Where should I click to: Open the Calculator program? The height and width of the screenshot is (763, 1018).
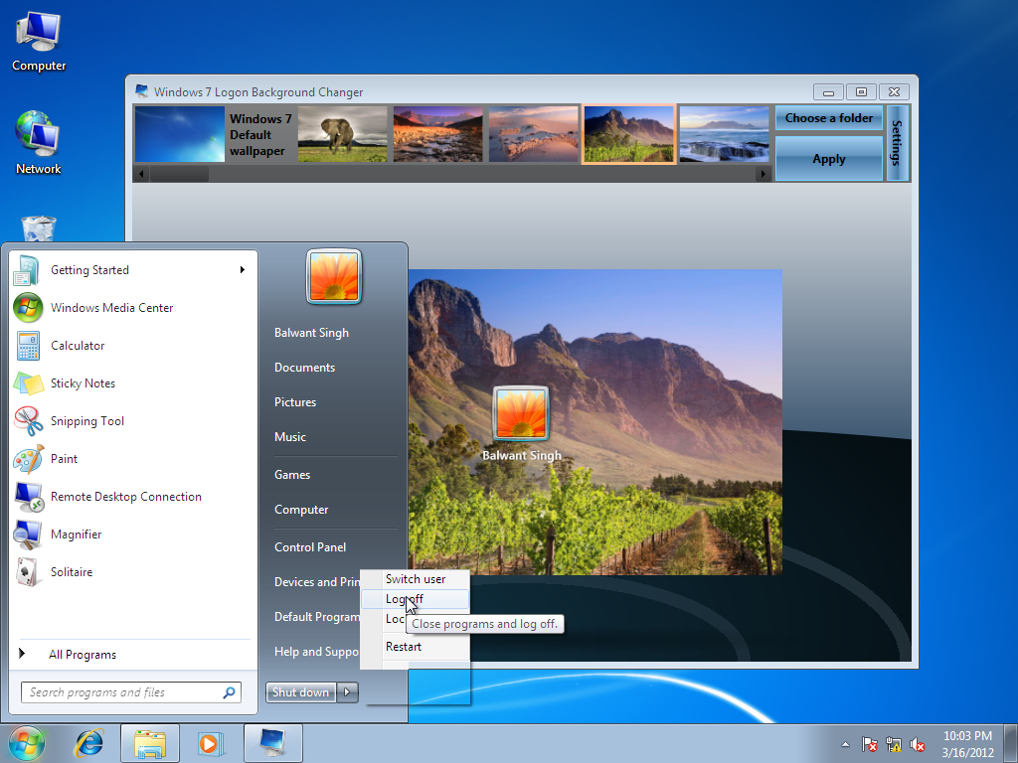click(x=133, y=345)
